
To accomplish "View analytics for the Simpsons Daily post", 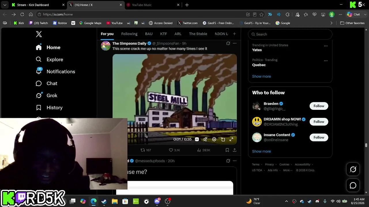I will click(x=204, y=150).
